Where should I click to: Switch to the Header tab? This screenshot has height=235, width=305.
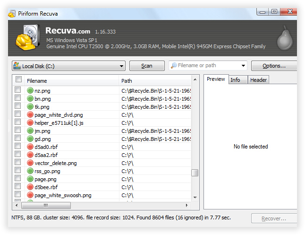pyautogui.click(x=258, y=80)
